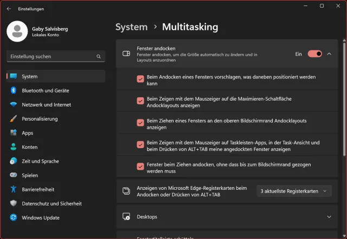Click the user profile avatar picture
Image resolution: width=347 pixels, height=239 pixels.
coord(17,31)
